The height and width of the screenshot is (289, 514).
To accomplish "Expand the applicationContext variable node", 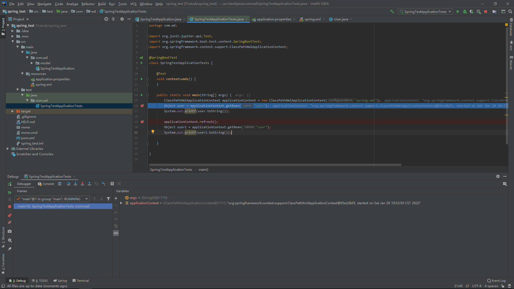I will tap(121, 203).
